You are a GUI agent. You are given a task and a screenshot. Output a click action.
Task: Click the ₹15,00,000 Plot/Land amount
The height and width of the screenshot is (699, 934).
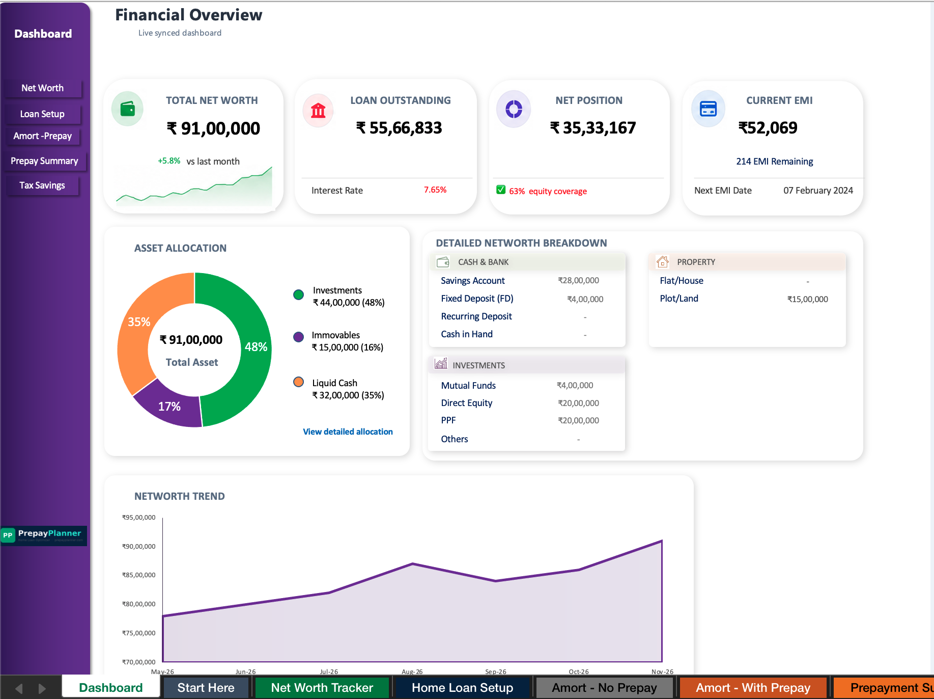[x=808, y=299]
